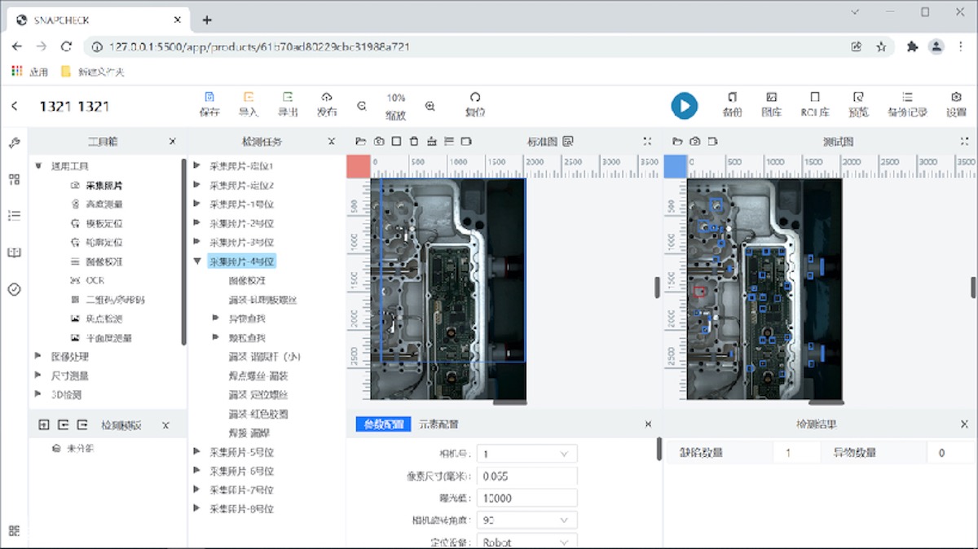Click the square icon in the 标准图 toolbar

(x=396, y=141)
